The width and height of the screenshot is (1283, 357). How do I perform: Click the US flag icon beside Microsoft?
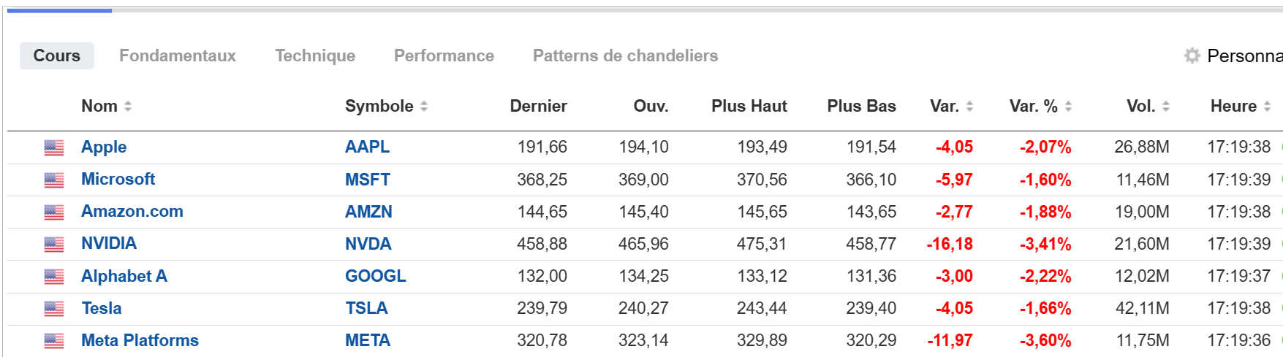54,180
